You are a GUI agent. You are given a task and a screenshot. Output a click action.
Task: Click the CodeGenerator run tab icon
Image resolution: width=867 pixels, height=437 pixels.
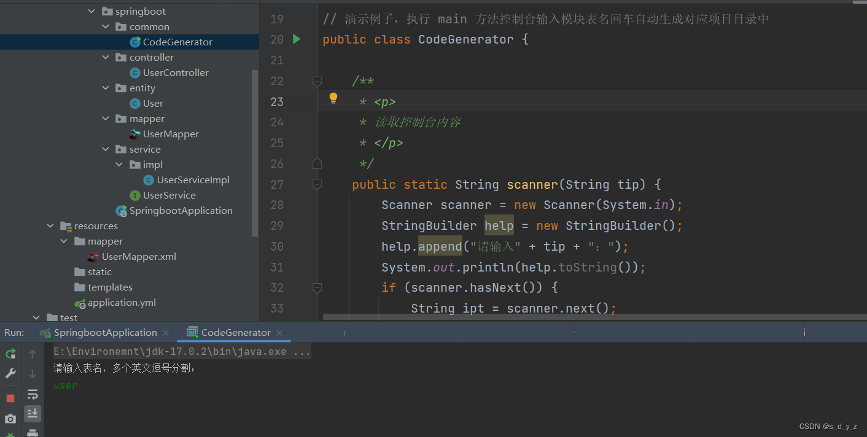tap(193, 332)
